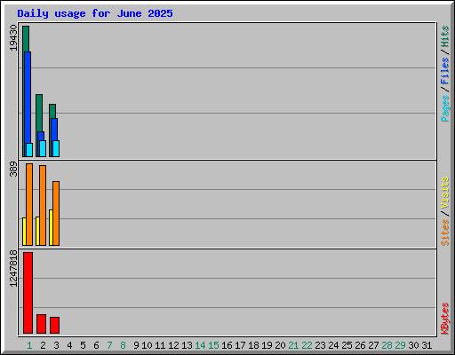
Task: Click day 2 on the x-axis
Action: click(43, 345)
